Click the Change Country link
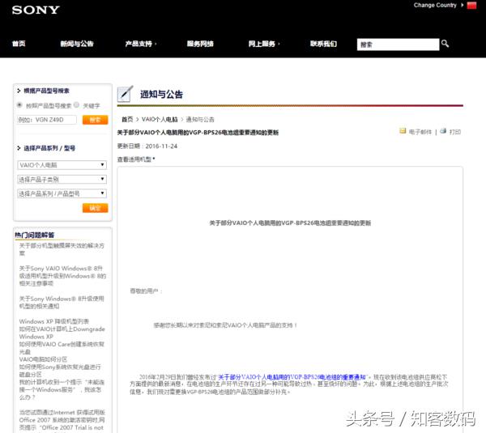 point(435,6)
